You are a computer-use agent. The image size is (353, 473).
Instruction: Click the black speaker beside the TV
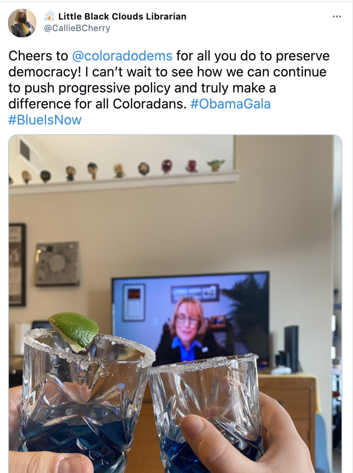coord(291,349)
